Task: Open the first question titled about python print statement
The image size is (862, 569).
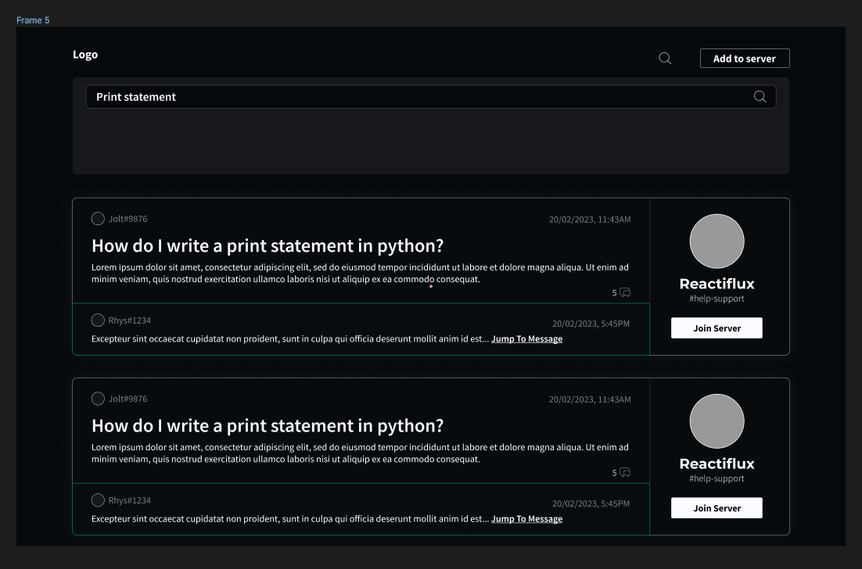Action: pyautogui.click(x=267, y=245)
